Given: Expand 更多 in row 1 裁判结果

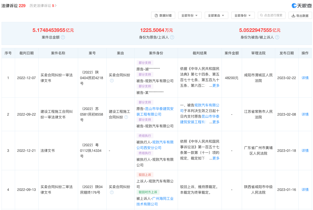Looking at the screenshot, I should coord(216,85).
